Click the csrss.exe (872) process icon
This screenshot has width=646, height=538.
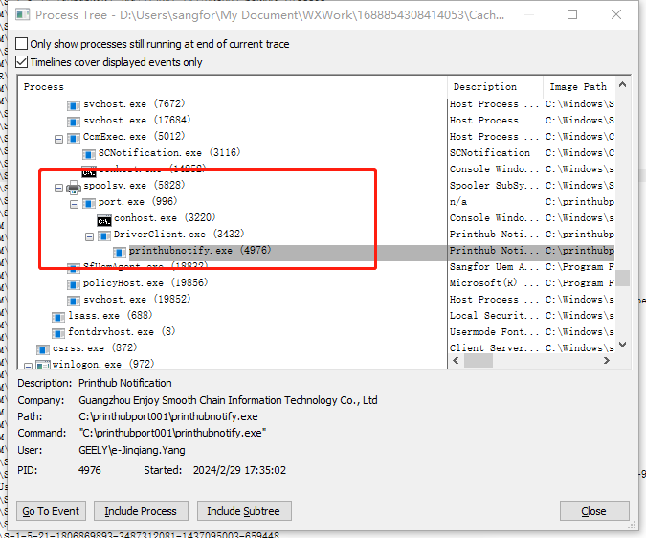(x=43, y=348)
